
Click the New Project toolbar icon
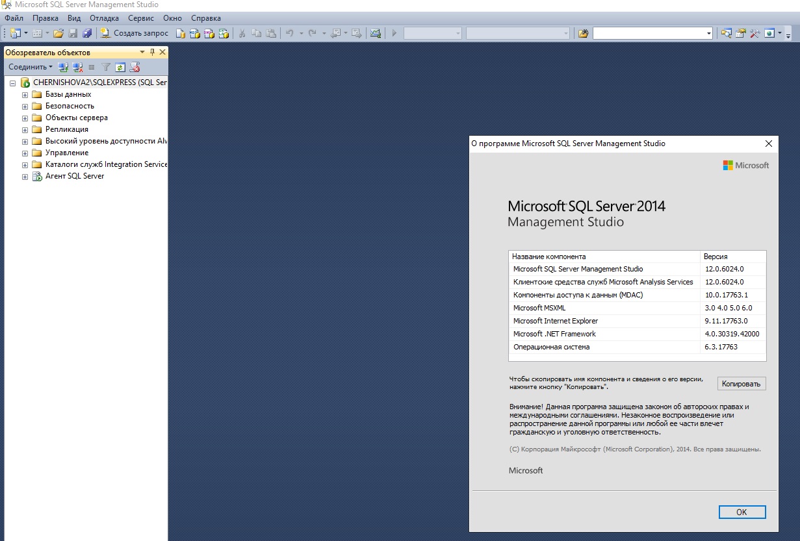tap(16, 33)
